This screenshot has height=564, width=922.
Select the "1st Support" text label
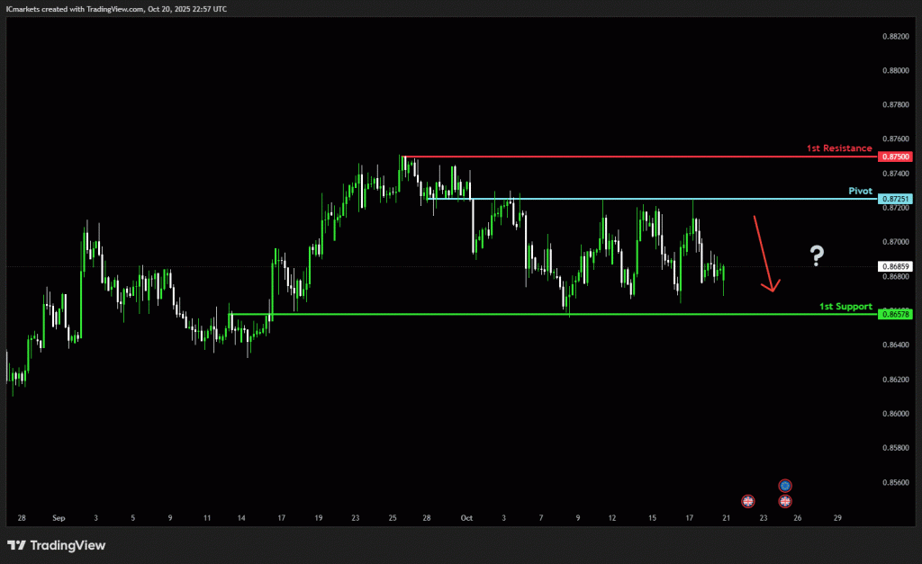[x=845, y=307]
